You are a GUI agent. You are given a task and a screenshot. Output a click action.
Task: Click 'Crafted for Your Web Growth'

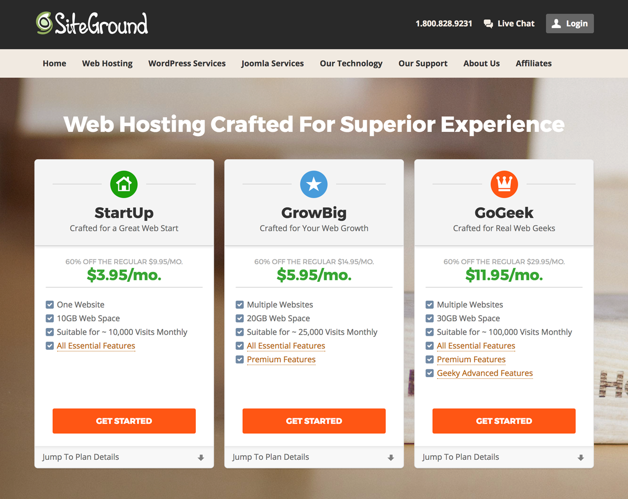point(314,228)
